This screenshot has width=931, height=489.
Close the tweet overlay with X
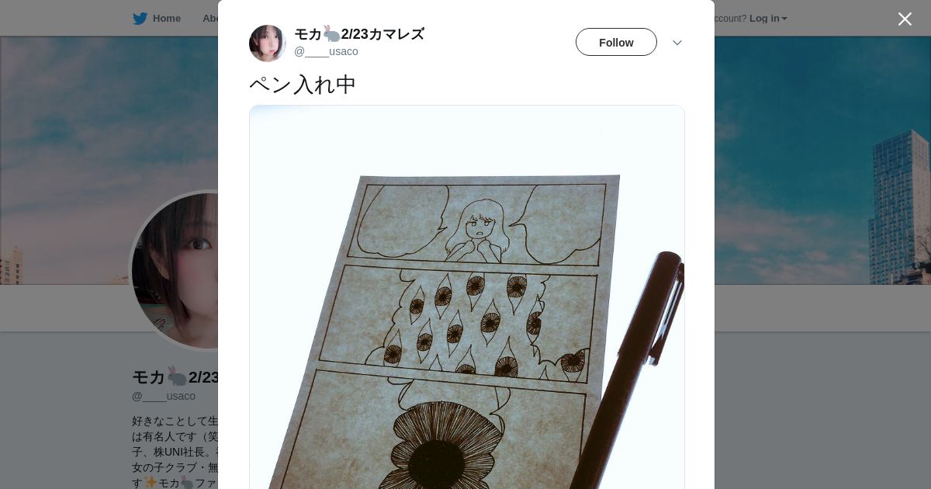click(905, 19)
